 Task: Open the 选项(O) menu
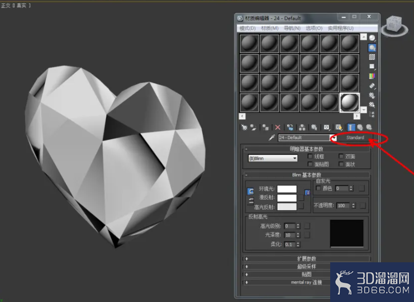314,28
